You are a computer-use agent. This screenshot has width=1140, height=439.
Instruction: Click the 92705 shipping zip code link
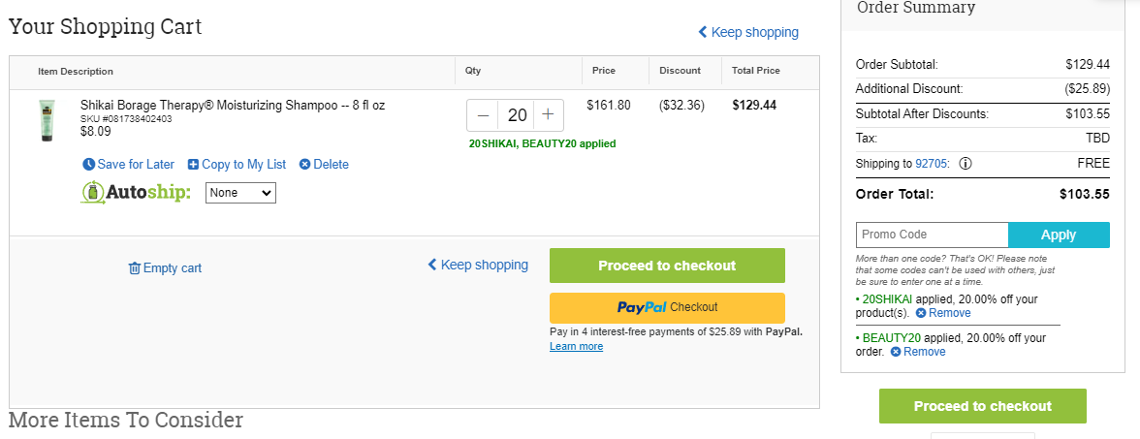(x=932, y=164)
